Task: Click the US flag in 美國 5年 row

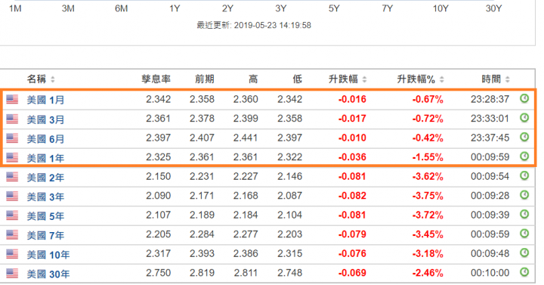Action: 12,215
